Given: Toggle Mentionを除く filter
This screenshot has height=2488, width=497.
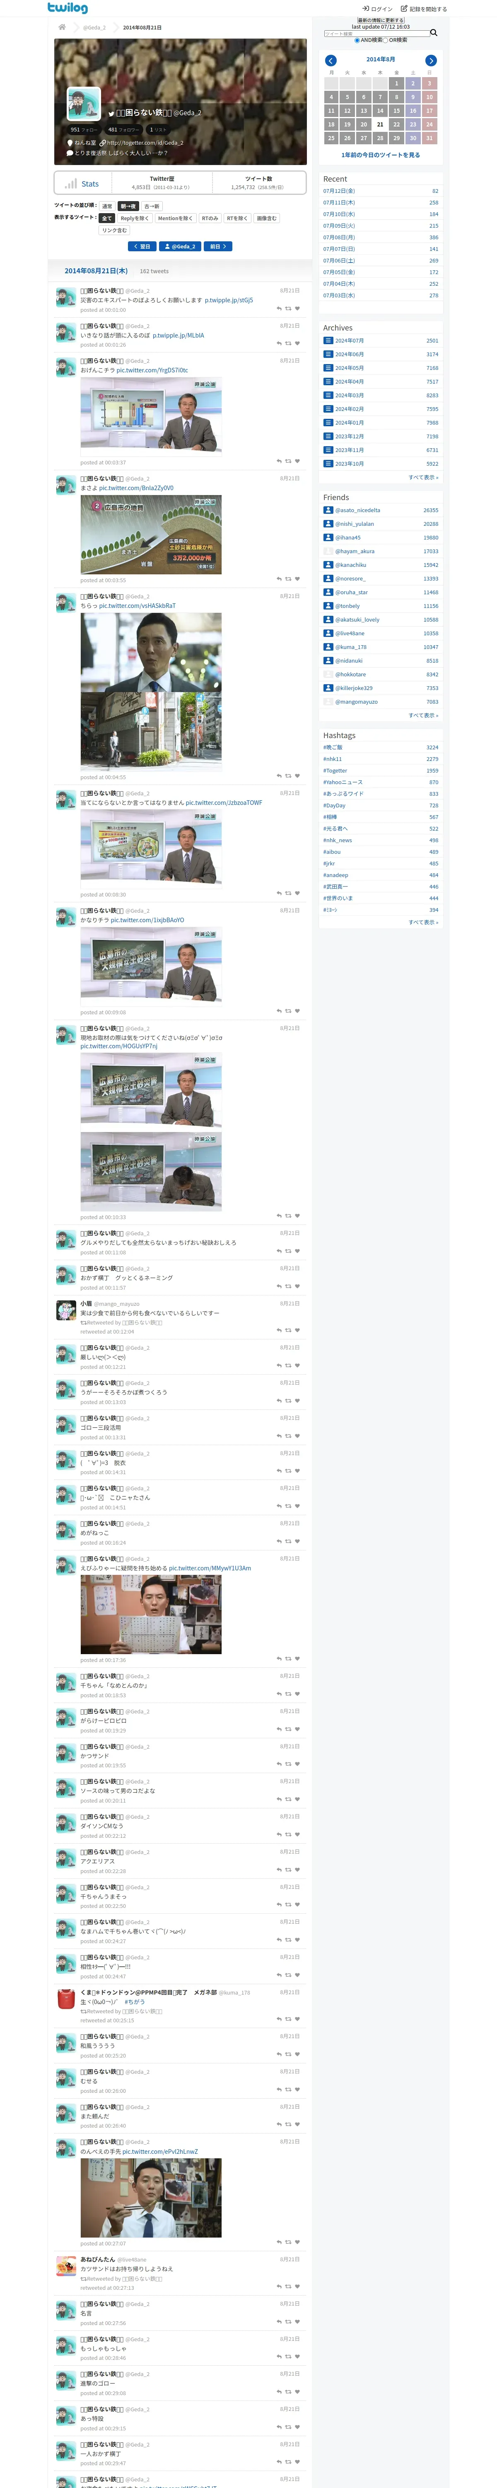Looking at the screenshot, I should coord(175,218).
